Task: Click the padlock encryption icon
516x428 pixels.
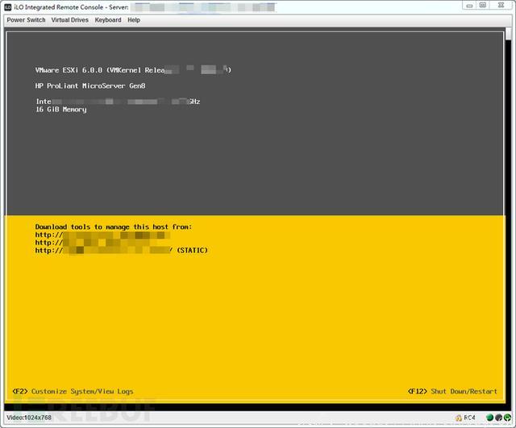Action: pos(459,418)
